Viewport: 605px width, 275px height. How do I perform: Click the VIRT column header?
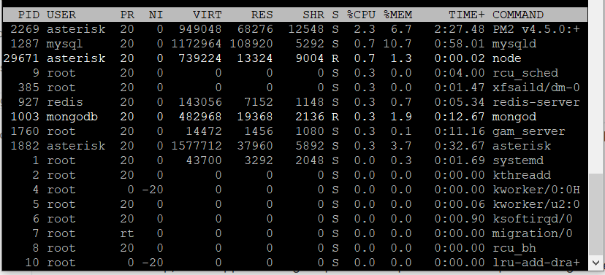pos(208,15)
